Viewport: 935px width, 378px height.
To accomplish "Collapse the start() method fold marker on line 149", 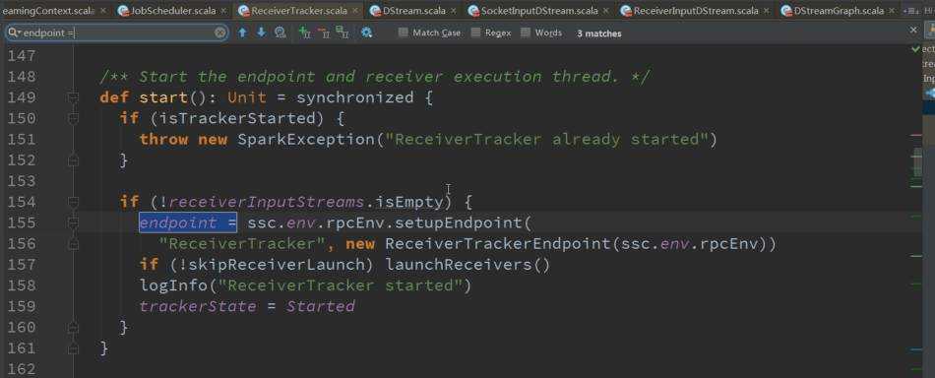I will click(x=73, y=97).
